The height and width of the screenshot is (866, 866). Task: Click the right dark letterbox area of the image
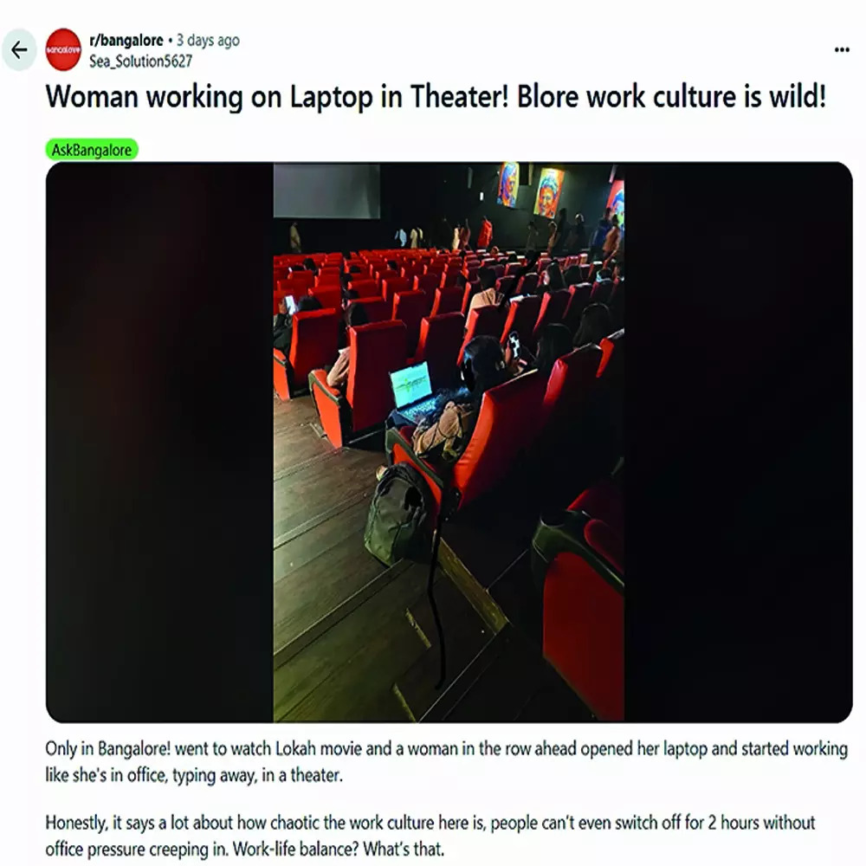pos(739,442)
